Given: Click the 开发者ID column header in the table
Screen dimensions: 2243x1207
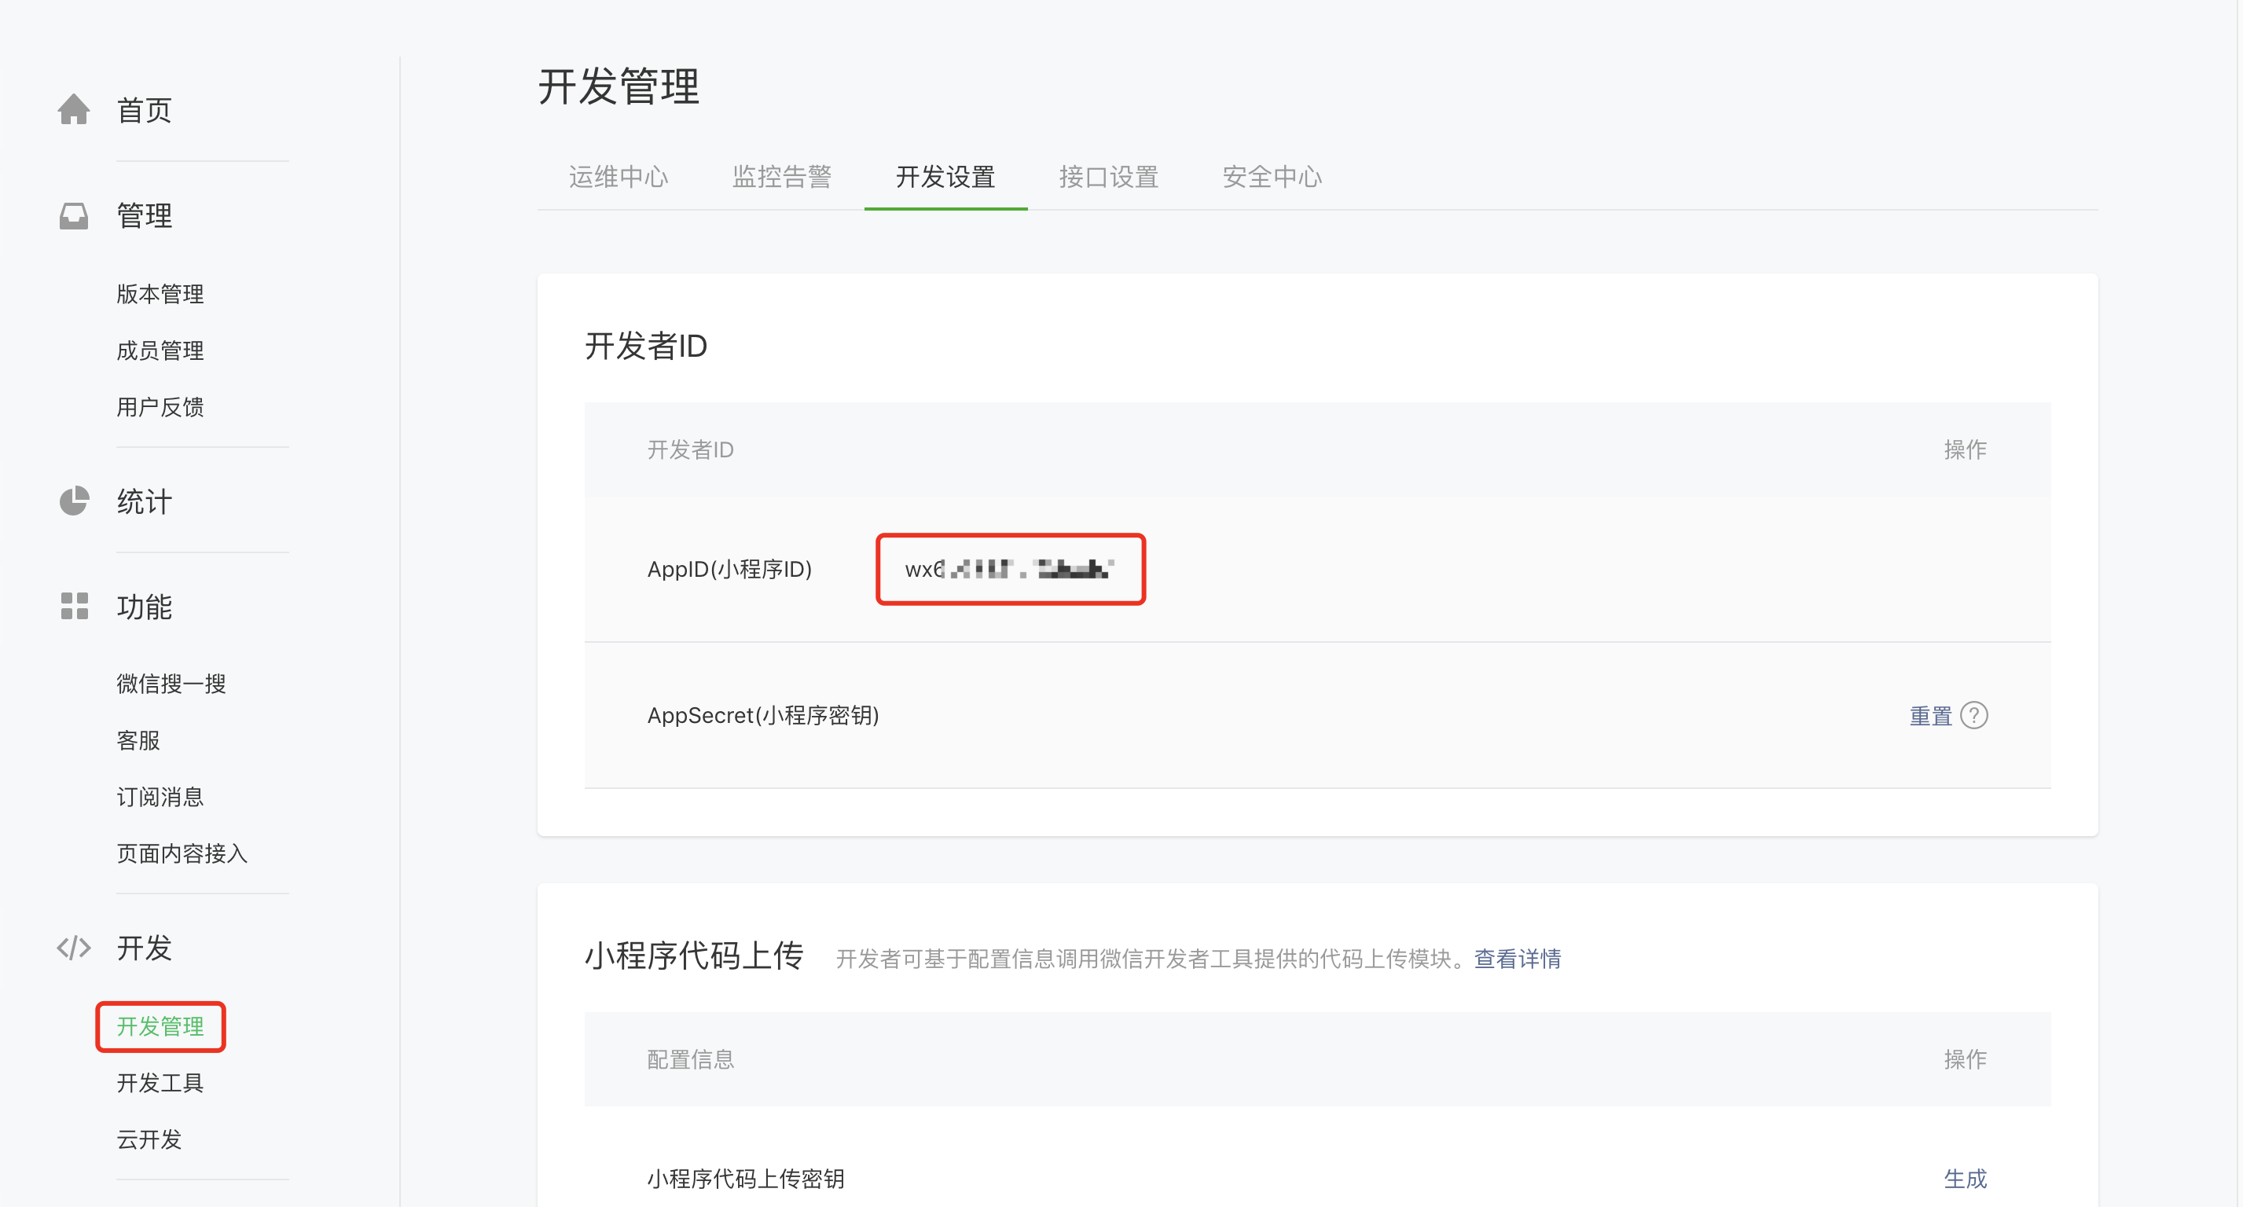Looking at the screenshot, I should [691, 450].
